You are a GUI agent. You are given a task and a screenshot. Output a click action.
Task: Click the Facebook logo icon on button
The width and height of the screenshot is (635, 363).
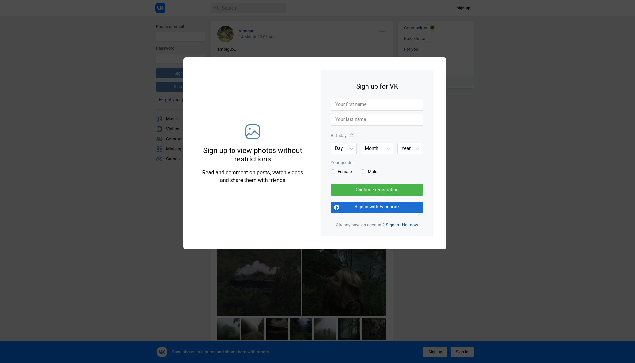click(x=337, y=207)
